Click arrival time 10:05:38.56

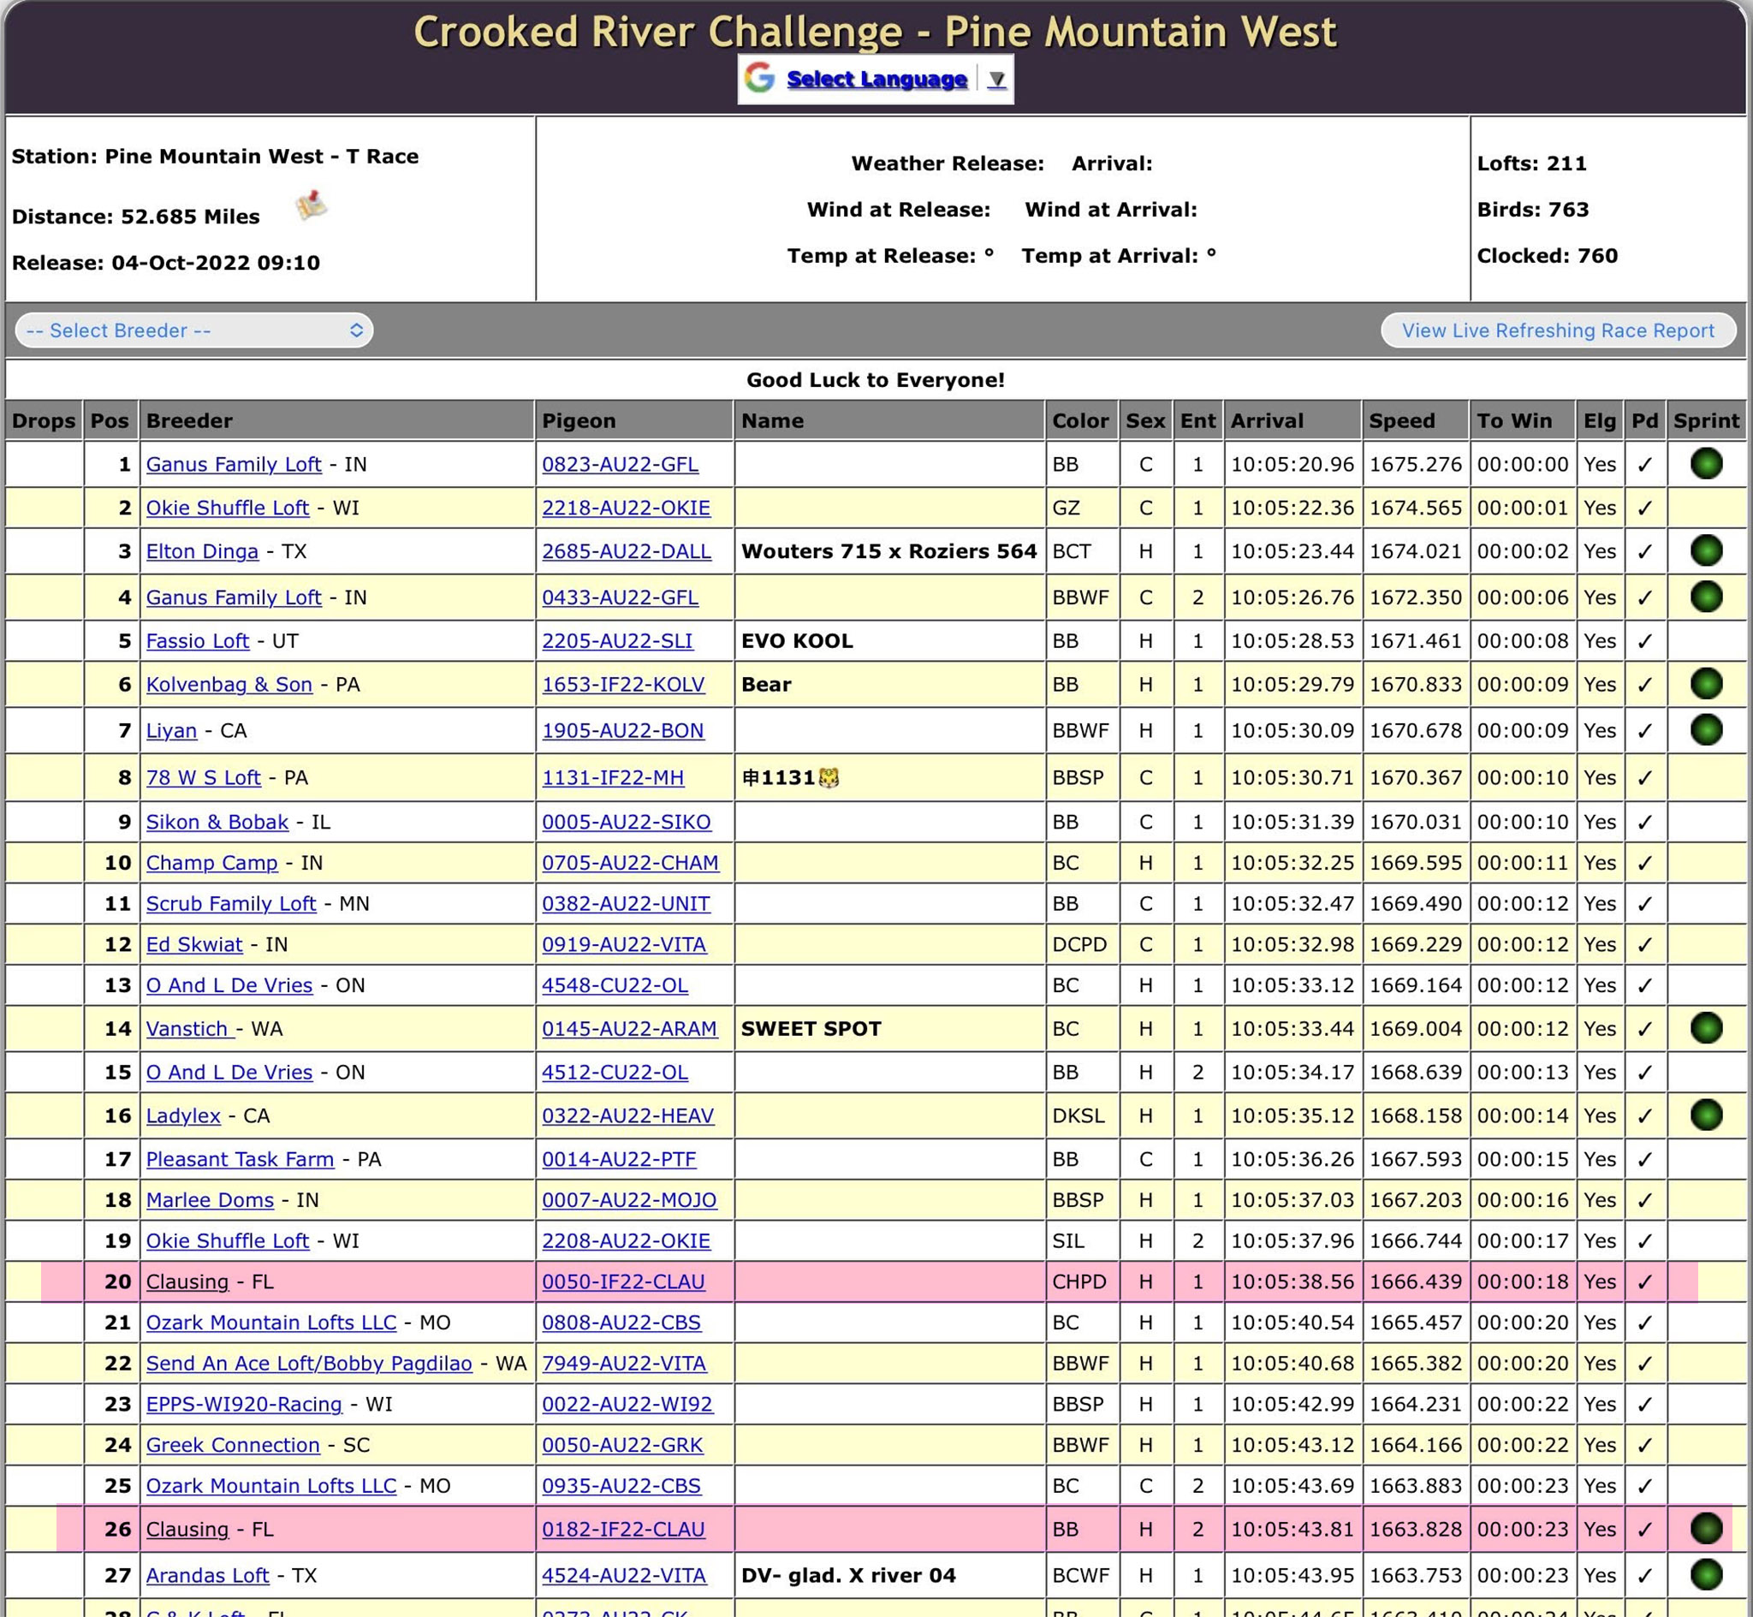(x=1292, y=1282)
